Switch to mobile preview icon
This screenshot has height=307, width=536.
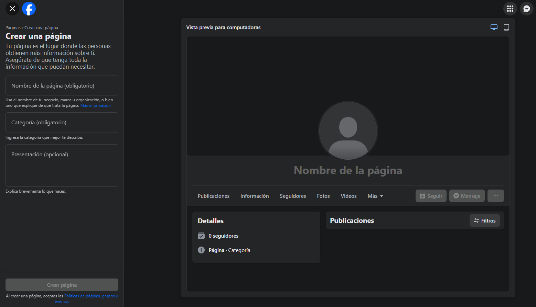point(506,27)
